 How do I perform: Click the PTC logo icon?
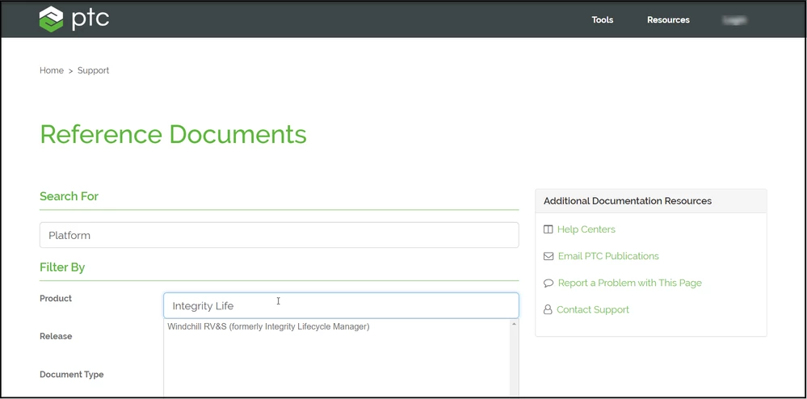click(51, 19)
